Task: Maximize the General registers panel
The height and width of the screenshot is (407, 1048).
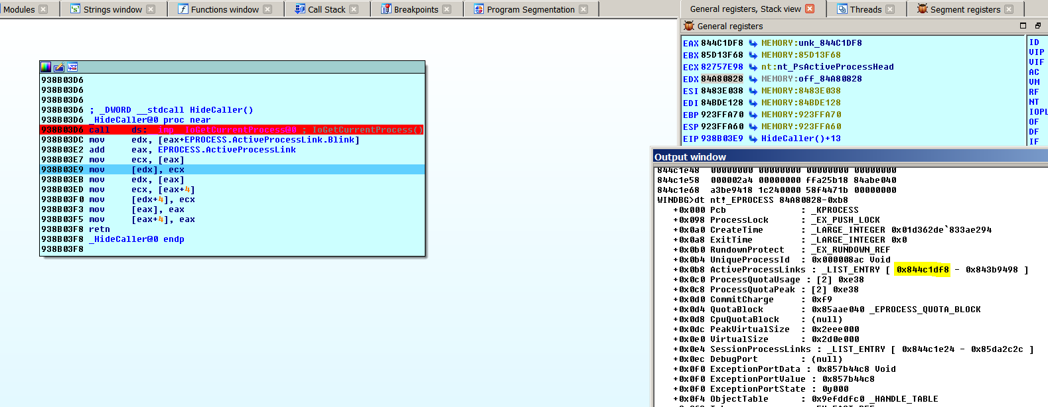Action: (x=1023, y=26)
